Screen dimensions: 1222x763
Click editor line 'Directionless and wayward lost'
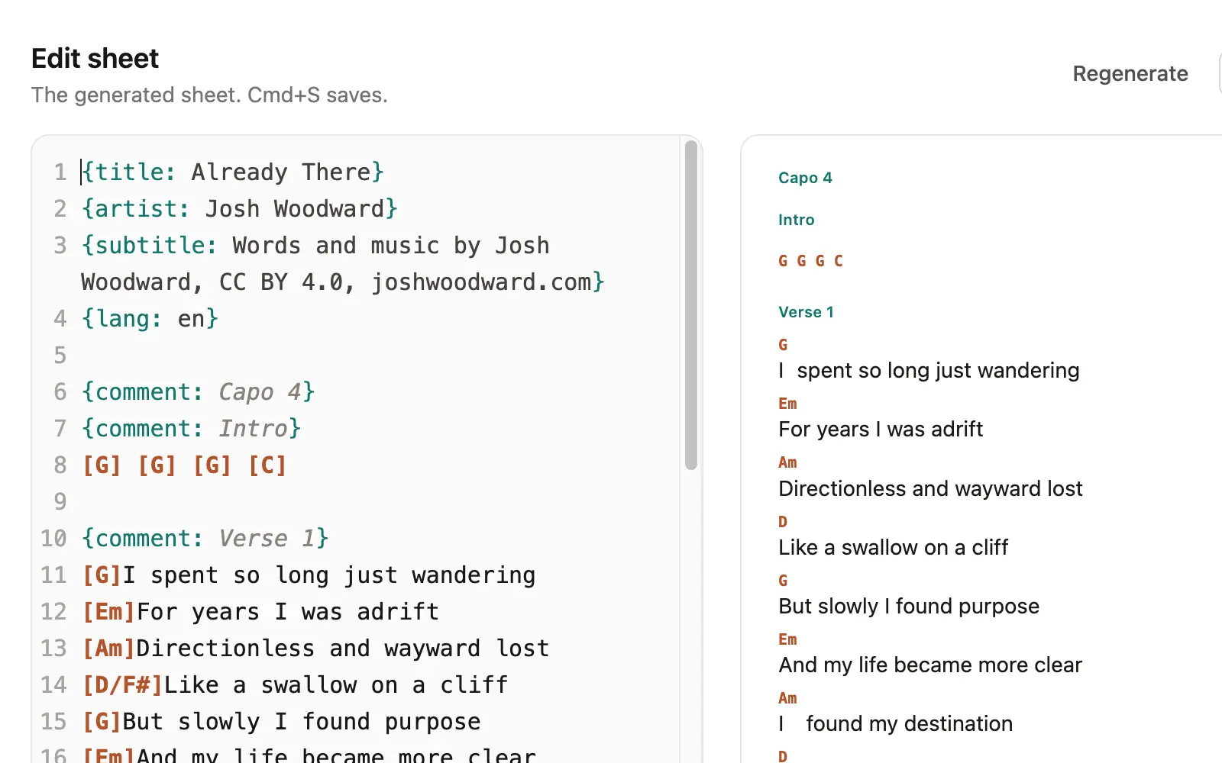click(x=315, y=649)
